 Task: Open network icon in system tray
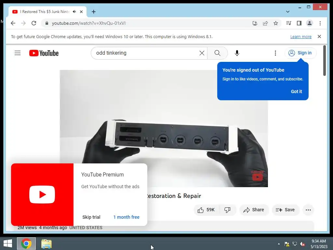pyautogui.click(x=295, y=244)
